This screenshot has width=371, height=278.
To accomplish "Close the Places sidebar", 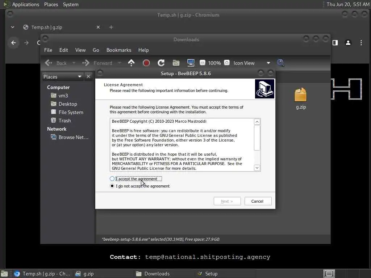I will click(88, 77).
